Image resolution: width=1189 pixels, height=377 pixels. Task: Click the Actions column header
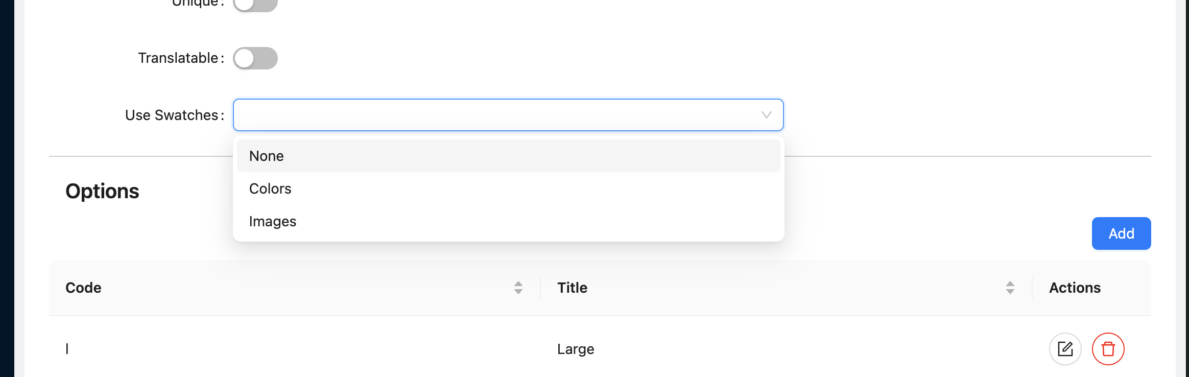point(1075,288)
